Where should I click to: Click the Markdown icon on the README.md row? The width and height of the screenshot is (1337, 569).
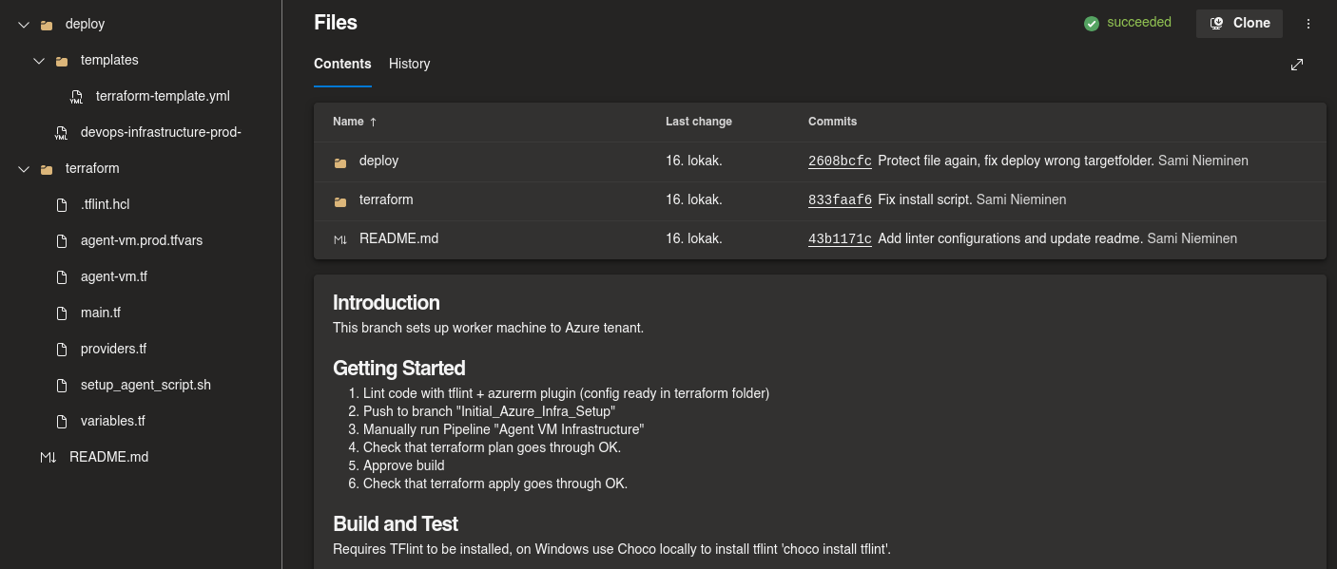(x=340, y=238)
